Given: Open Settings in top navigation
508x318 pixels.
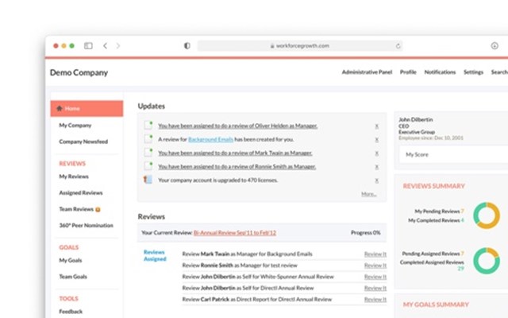Looking at the screenshot, I should pyautogui.click(x=473, y=72).
